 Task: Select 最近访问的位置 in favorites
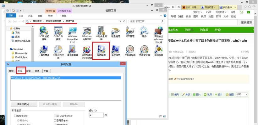coord(21,41)
